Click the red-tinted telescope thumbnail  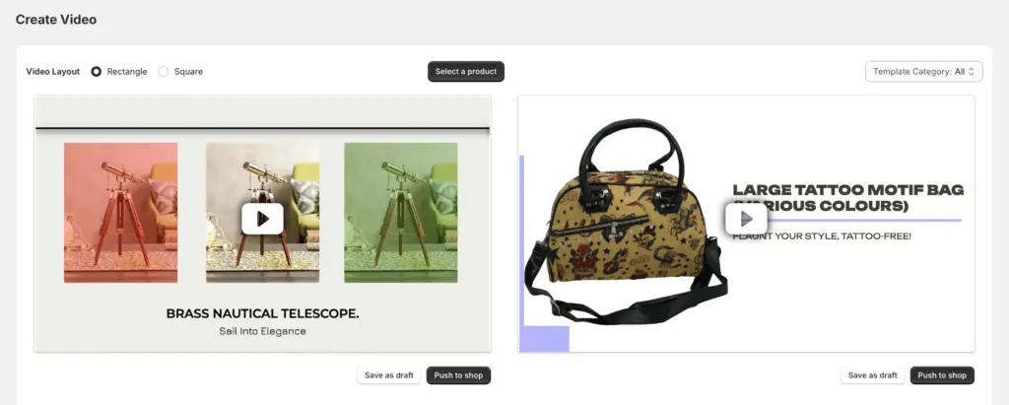[120, 213]
